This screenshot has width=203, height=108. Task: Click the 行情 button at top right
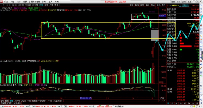pos(173,2)
